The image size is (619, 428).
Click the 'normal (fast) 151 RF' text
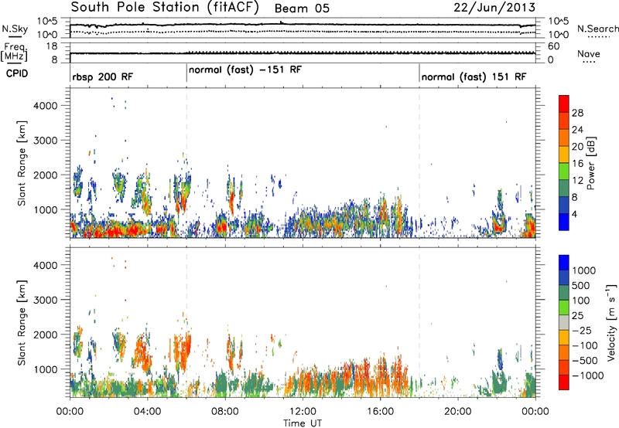474,76
